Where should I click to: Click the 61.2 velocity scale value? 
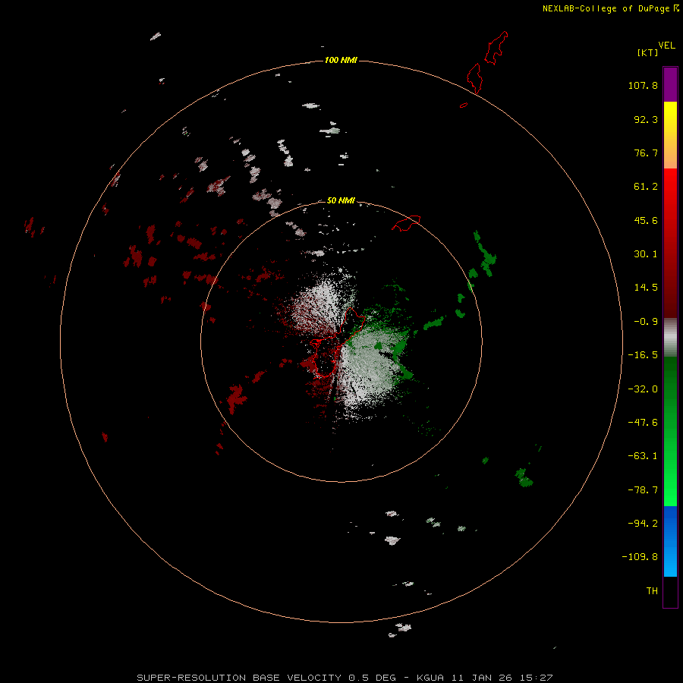[x=646, y=187]
